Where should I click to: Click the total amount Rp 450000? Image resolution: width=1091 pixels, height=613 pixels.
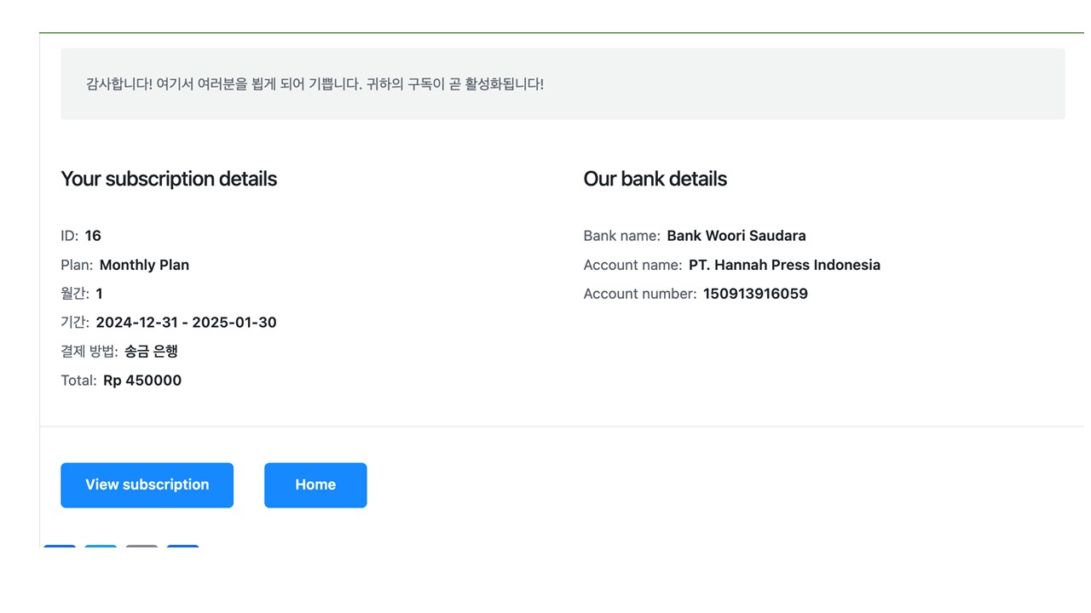tap(142, 381)
